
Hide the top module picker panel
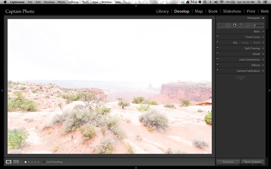pos(136,6)
